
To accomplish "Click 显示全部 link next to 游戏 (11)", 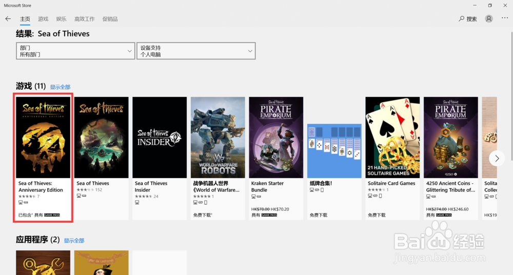I will tap(60, 87).
